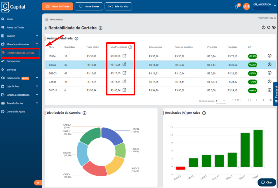This screenshot has height=188, width=278.
Task: Show info for Rentabilidade da Carteira title
Action: pos(101,28)
